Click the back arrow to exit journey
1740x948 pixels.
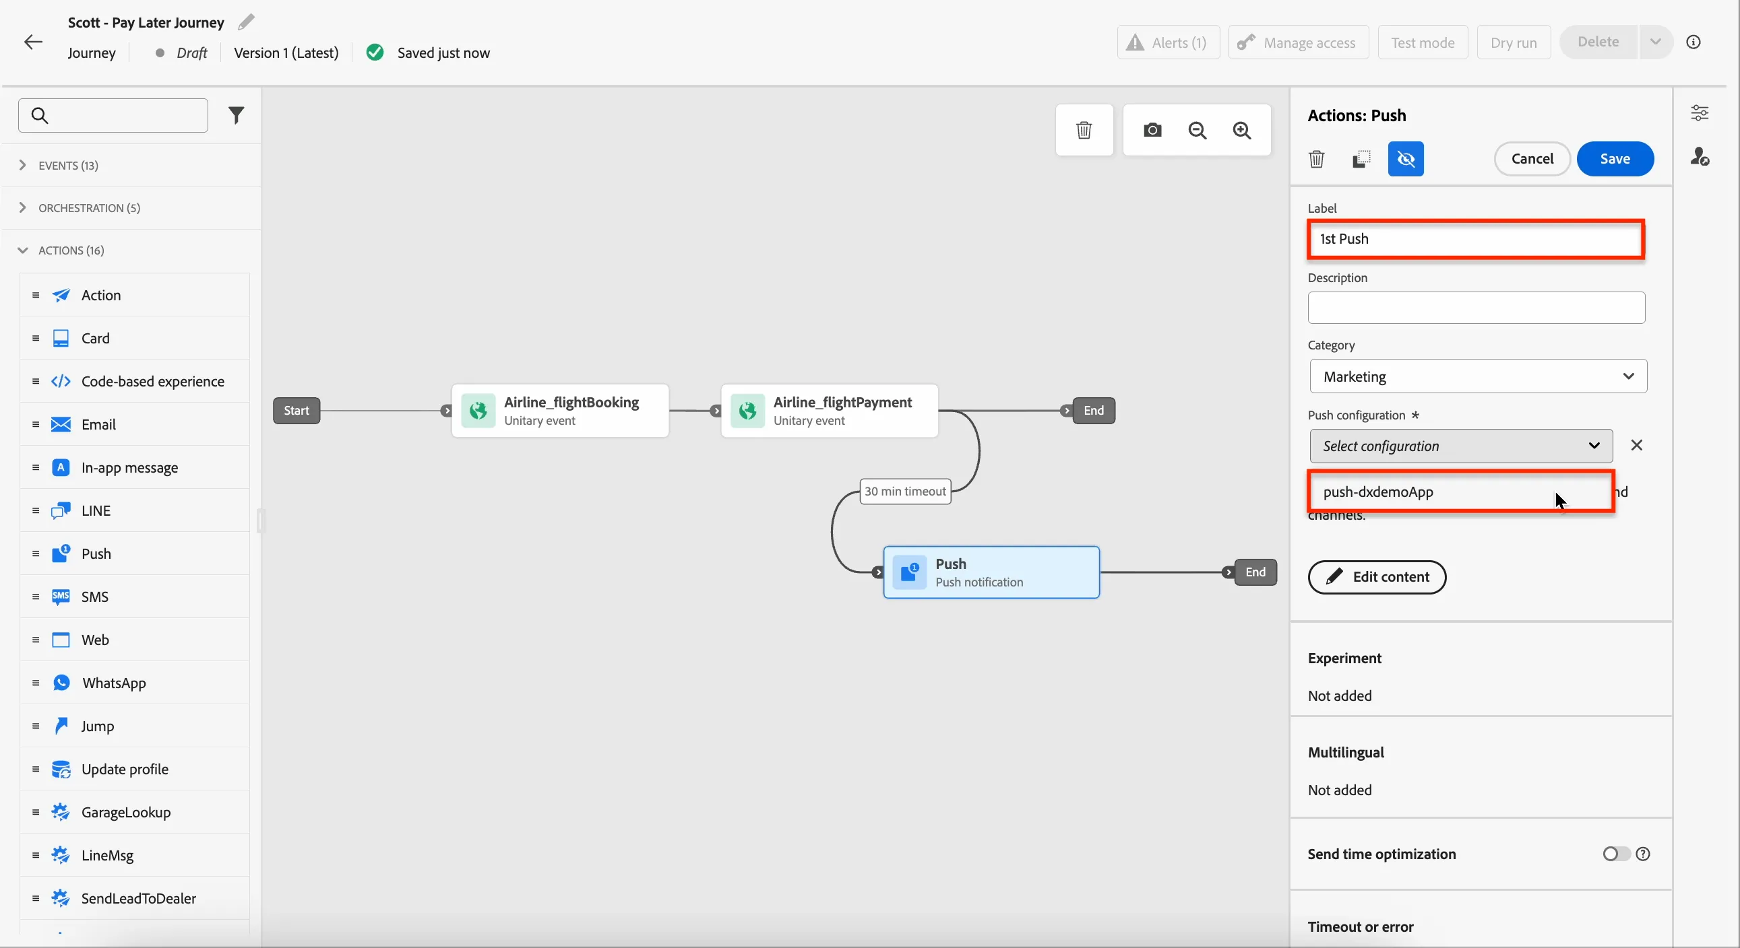(33, 42)
